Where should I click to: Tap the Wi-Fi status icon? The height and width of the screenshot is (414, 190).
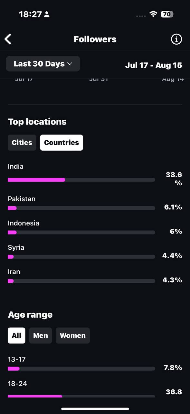tap(153, 14)
